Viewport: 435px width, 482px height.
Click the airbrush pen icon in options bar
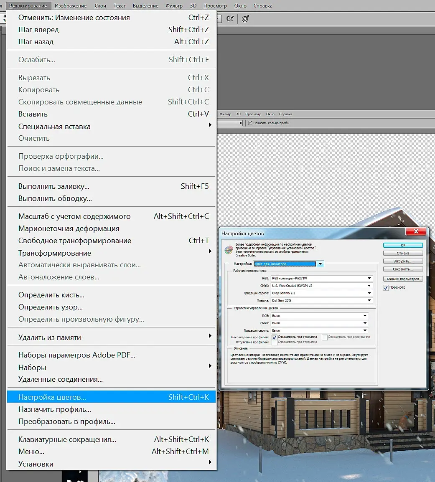point(230,19)
